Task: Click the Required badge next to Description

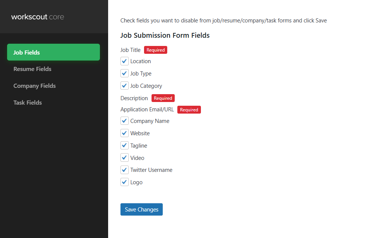Action: point(163,98)
